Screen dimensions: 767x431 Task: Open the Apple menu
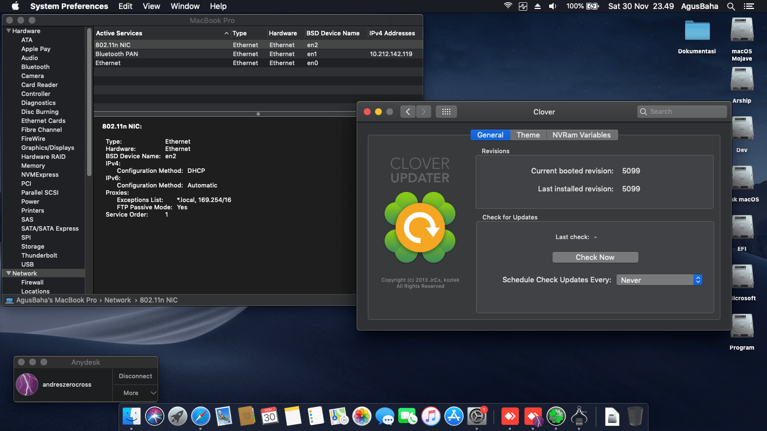pos(15,6)
